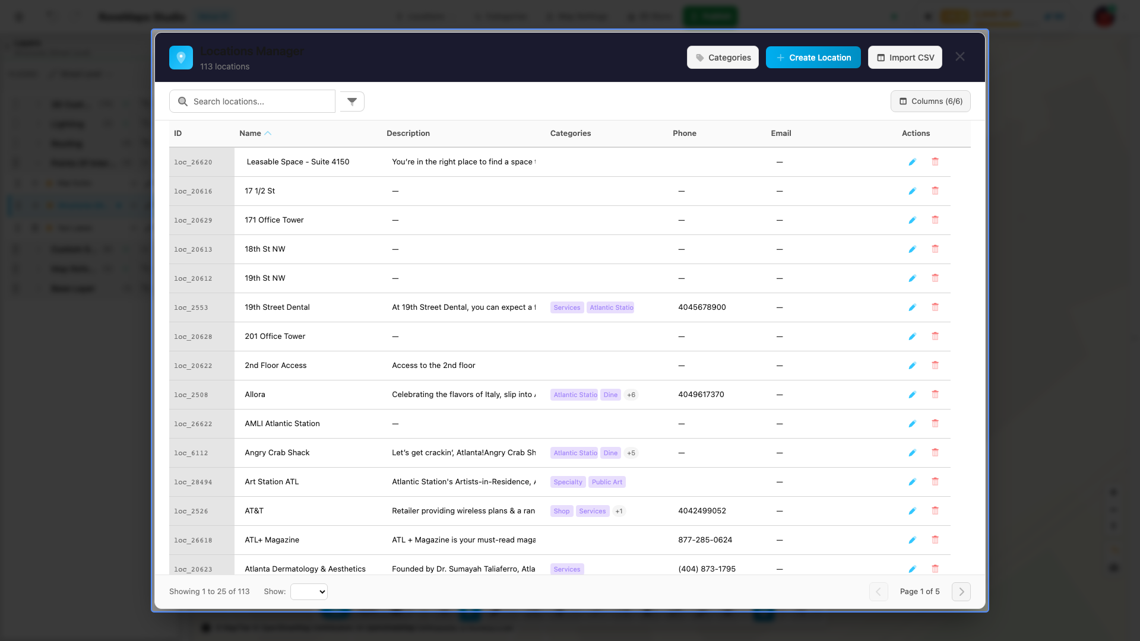The height and width of the screenshot is (641, 1140).
Task: Edit the 19th St NW location
Action: tap(912, 278)
